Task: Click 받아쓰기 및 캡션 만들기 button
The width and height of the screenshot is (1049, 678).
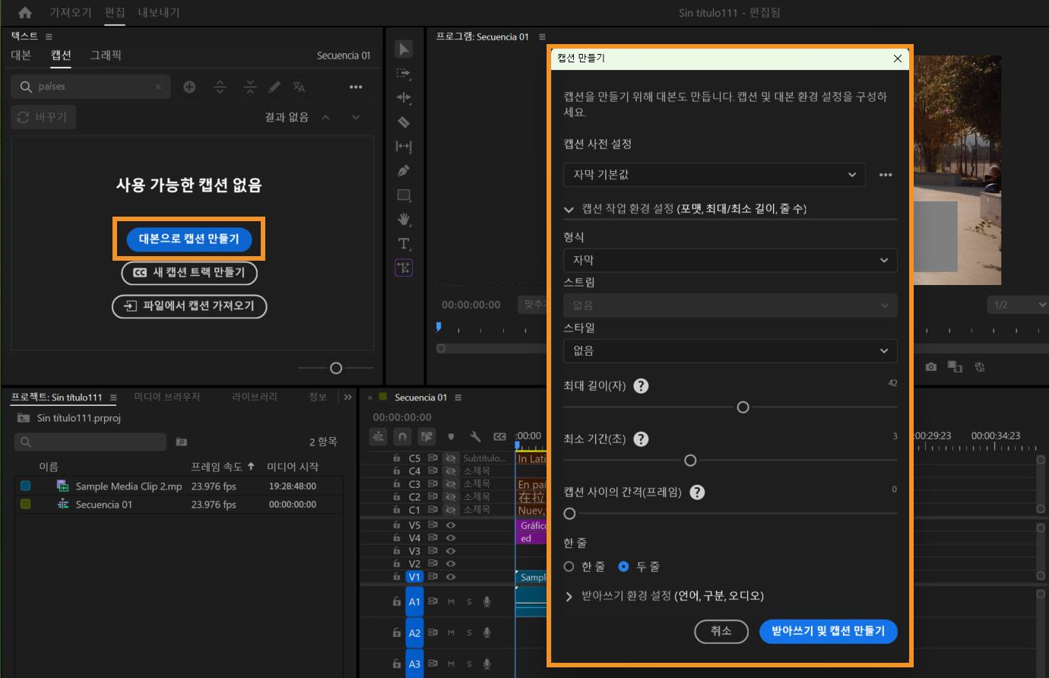Action: pyautogui.click(x=828, y=631)
